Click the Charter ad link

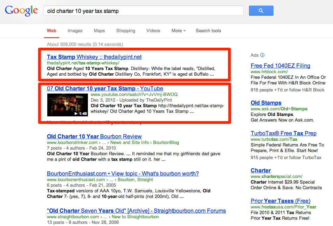click(261, 171)
